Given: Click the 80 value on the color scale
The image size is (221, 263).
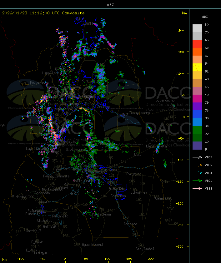Looking at the screenshot, I should 207,24.
